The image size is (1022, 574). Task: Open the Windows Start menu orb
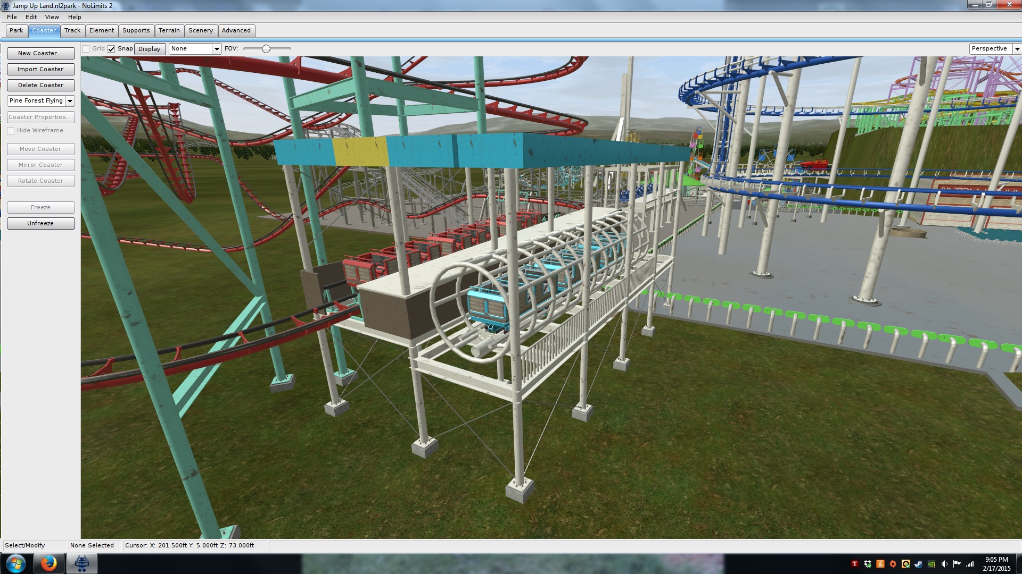click(x=15, y=563)
